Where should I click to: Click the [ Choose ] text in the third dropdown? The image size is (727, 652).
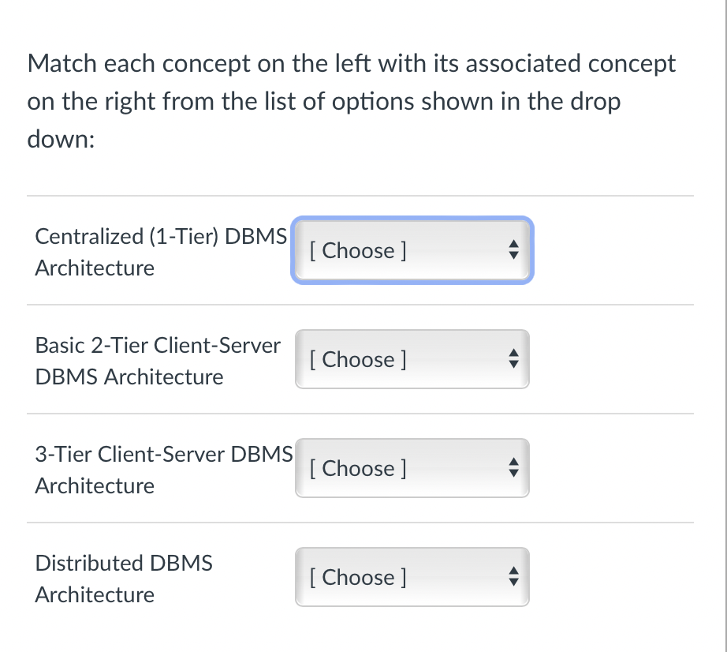[x=357, y=469]
